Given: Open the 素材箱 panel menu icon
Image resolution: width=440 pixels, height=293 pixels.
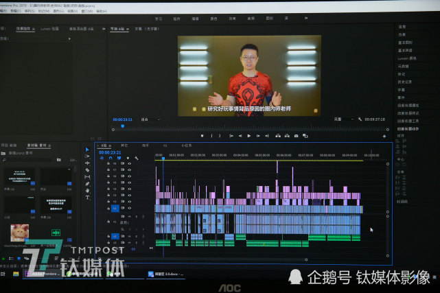Looking at the screenshot, I should [49, 145].
